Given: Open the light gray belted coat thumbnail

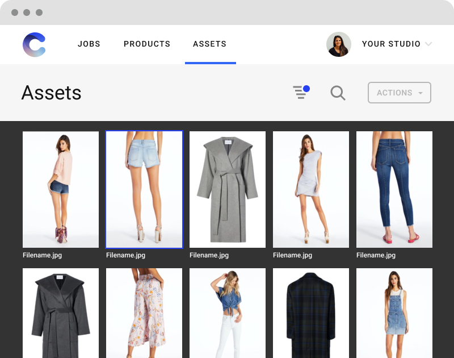Looking at the screenshot, I should [x=228, y=190].
